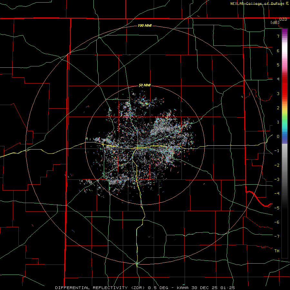Click the 2 value on the color scale

click(x=278, y=108)
